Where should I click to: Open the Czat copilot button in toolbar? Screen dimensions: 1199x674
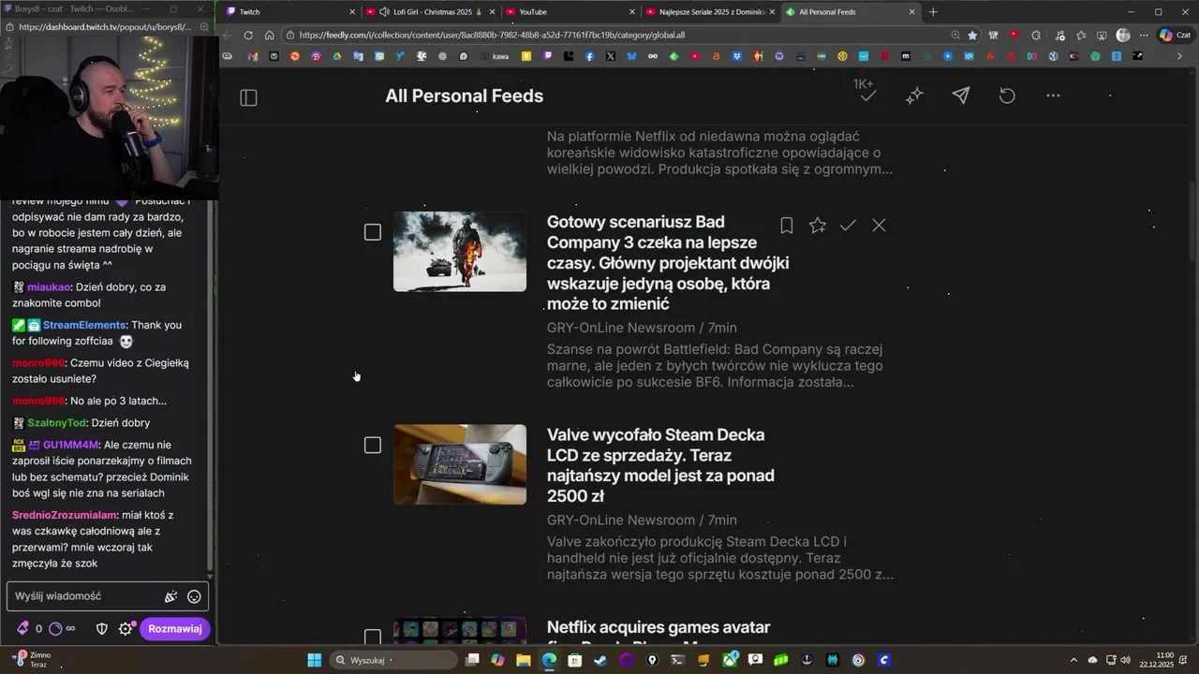[1175, 35]
